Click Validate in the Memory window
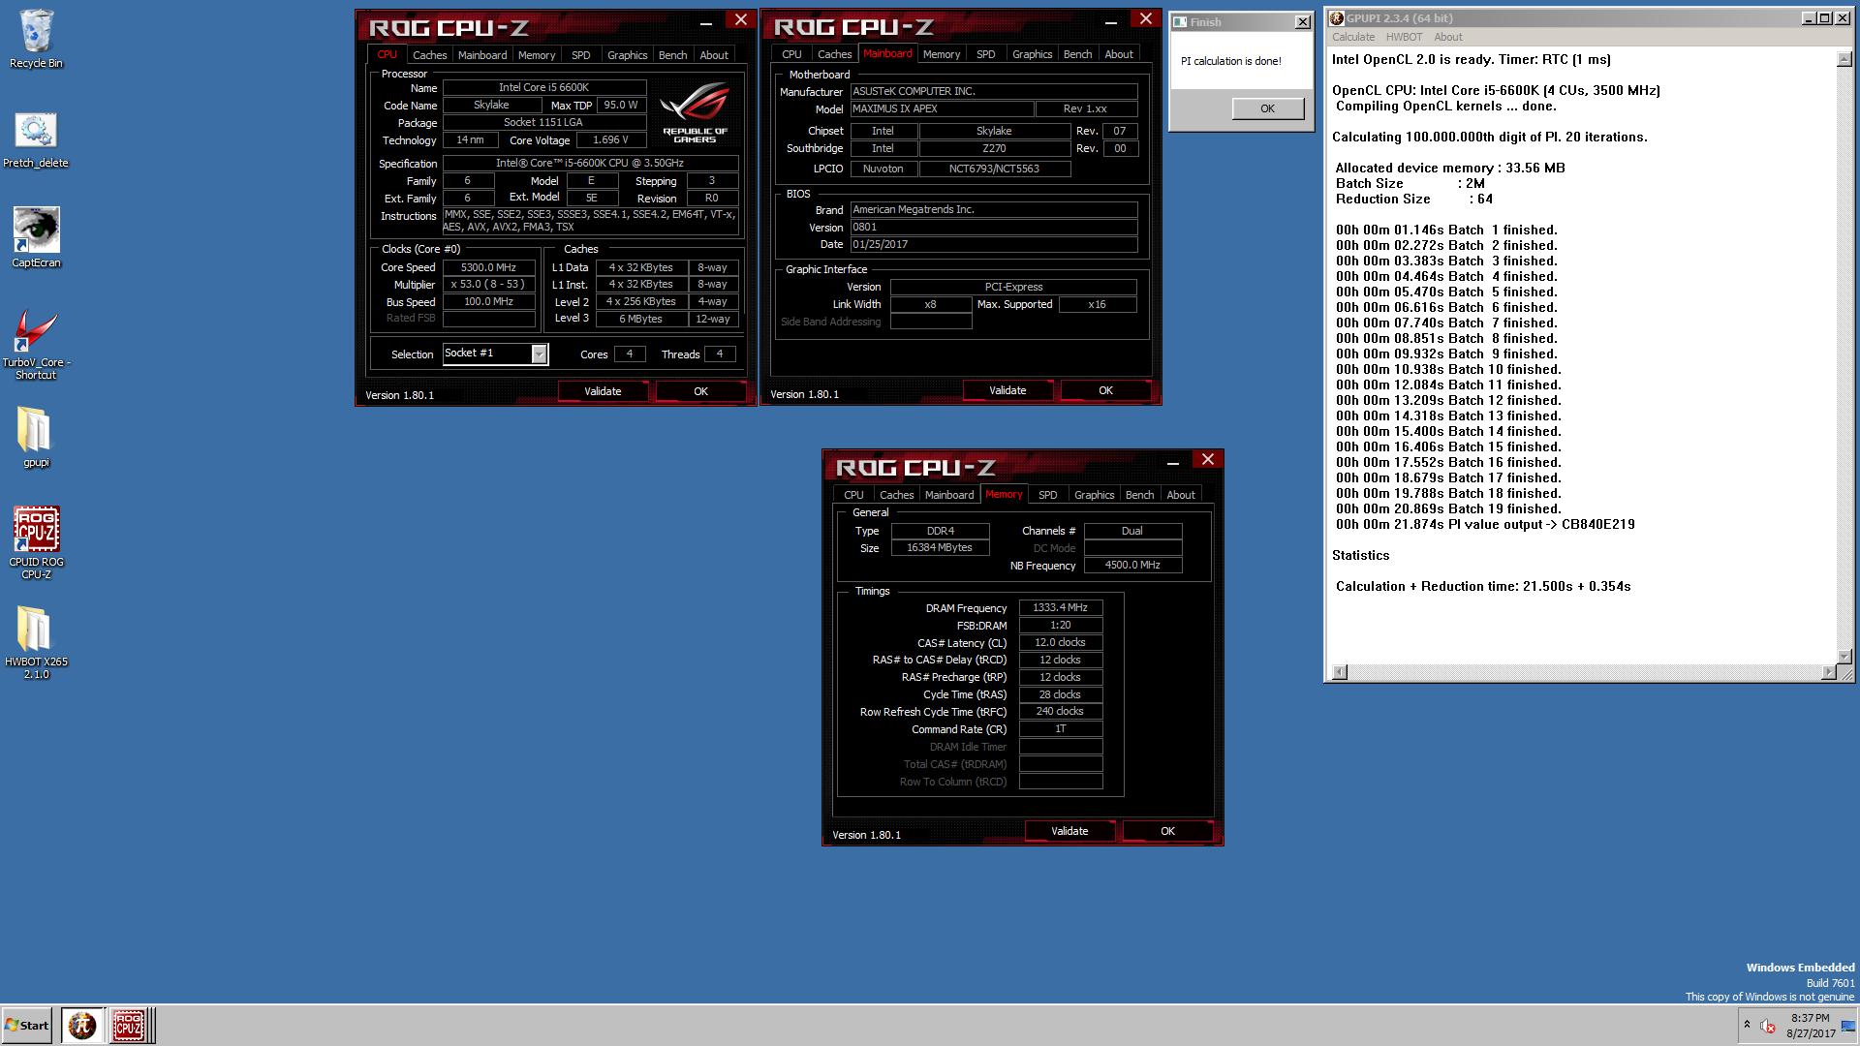Image resolution: width=1860 pixels, height=1046 pixels. click(1069, 831)
